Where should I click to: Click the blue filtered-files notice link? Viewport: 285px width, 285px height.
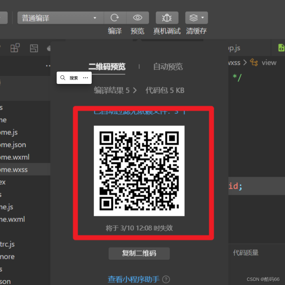[x=140, y=112]
